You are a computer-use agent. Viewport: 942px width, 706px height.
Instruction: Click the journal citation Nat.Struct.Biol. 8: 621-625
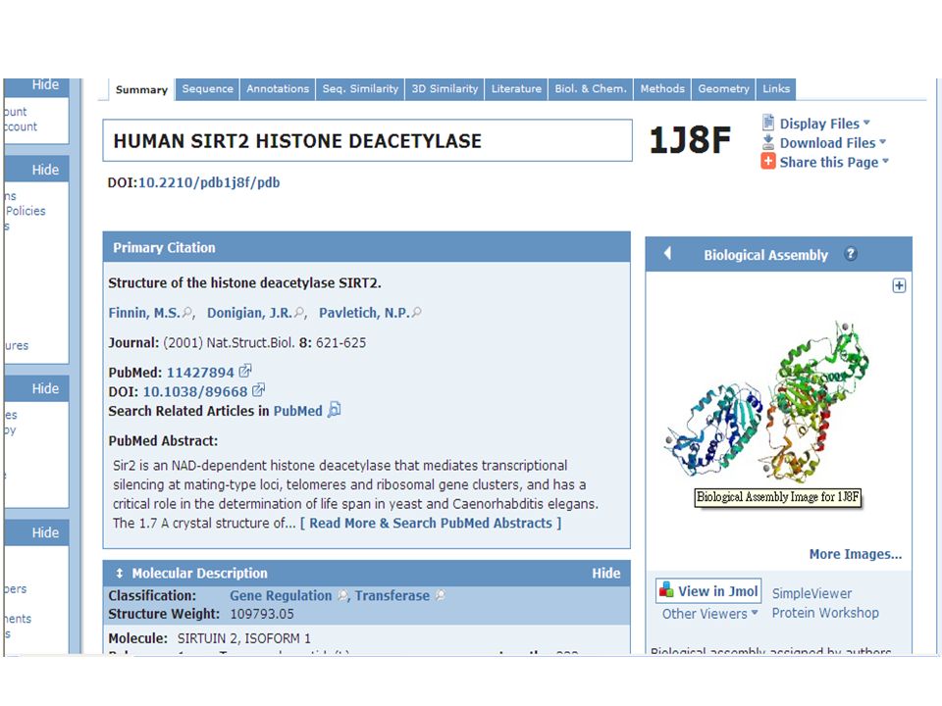[x=286, y=343]
